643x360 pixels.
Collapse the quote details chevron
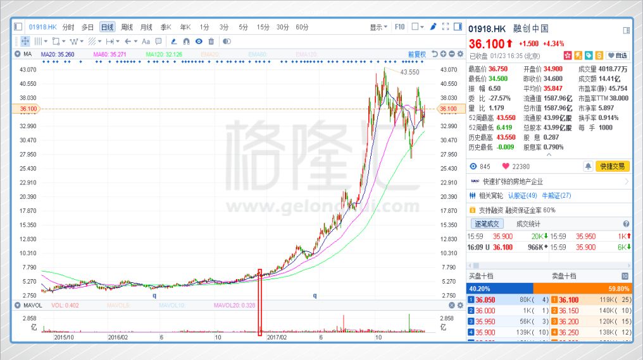[549, 155]
